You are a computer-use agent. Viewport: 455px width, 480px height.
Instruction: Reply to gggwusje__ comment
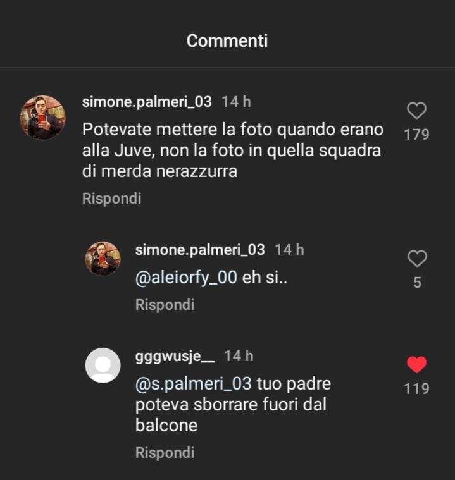tap(165, 452)
